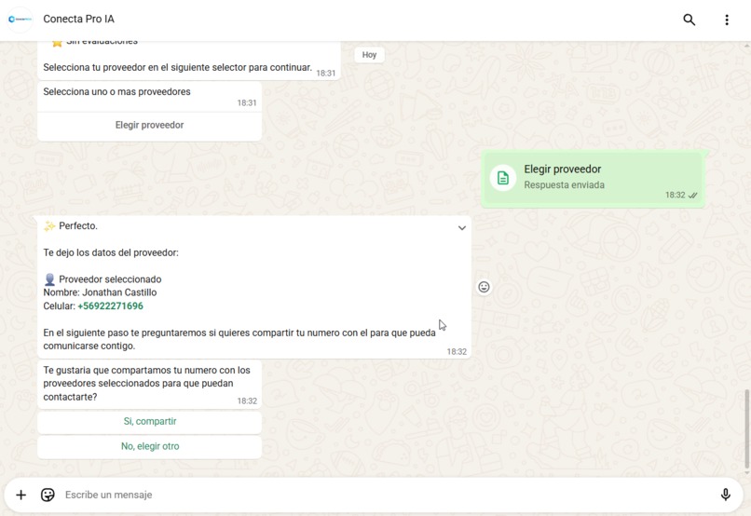751x516 pixels.
Task: Start a voice message with the microphone
Action: coord(725,495)
